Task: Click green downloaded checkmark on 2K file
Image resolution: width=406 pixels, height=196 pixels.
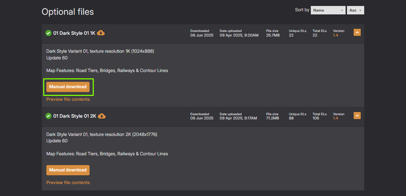Action: click(48, 116)
